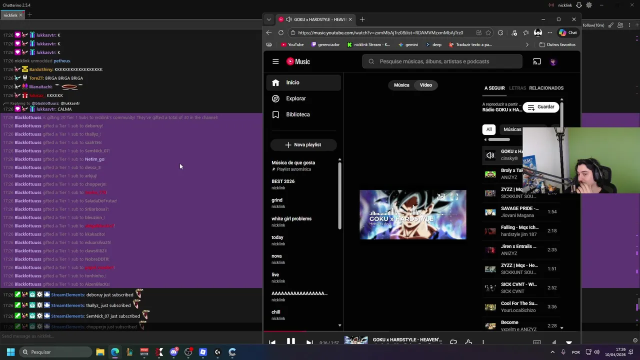Open Explorar in the sidebar
Viewport: 640px width, 360px height.
tap(304, 98)
